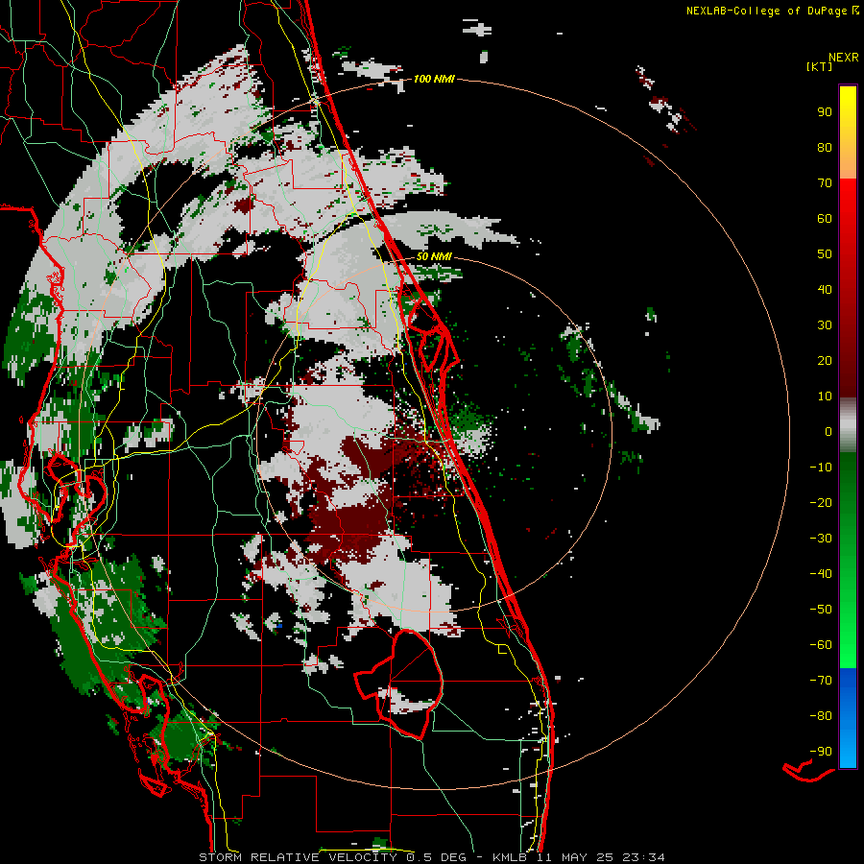Click the -90 value on velocity scale
The height and width of the screenshot is (864, 864).
point(821,751)
